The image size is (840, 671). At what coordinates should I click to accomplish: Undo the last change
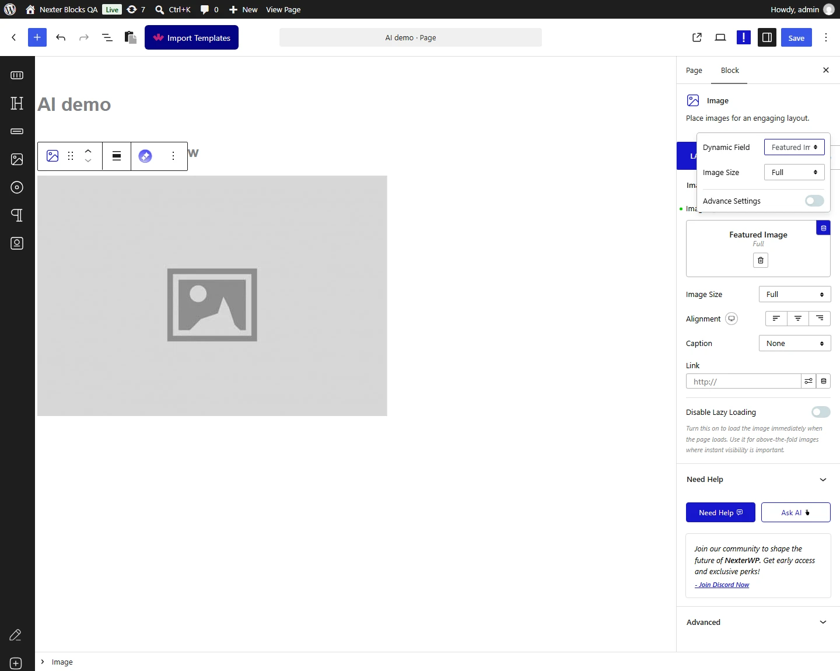(x=61, y=37)
